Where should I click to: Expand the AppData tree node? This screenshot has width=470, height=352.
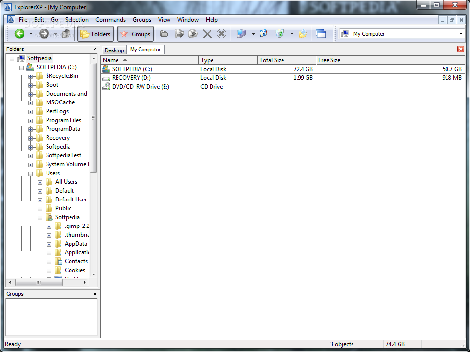click(x=49, y=244)
